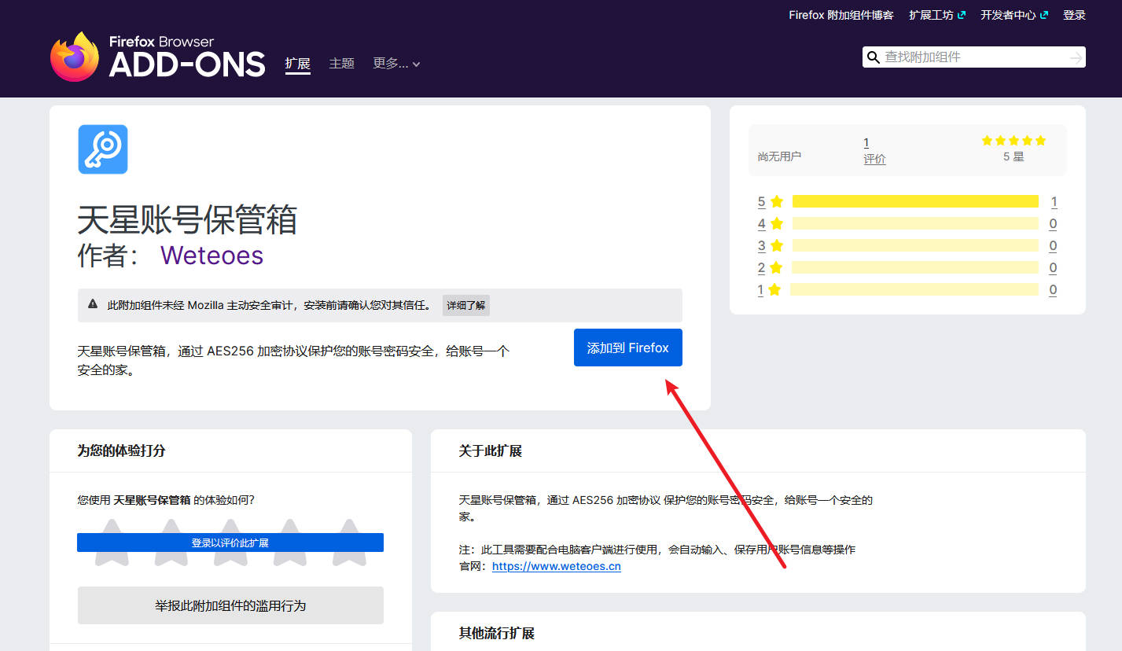The width and height of the screenshot is (1122, 651).
Task: Click the first grey rating star
Action: pyautogui.click(x=112, y=542)
